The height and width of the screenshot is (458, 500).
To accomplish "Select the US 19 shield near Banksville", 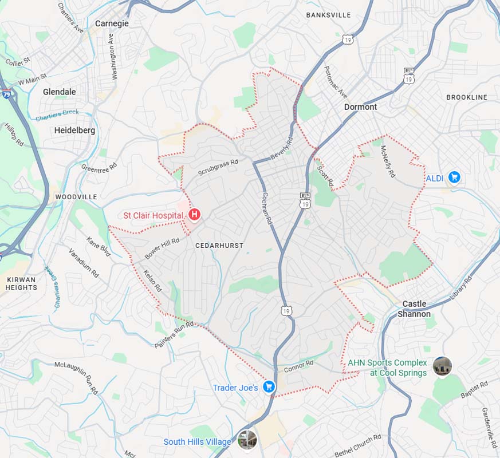I will 348,40.
